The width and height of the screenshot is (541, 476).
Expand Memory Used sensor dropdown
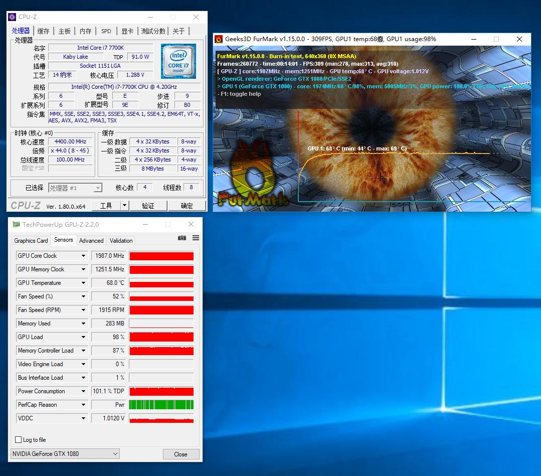[x=83, y=324]
